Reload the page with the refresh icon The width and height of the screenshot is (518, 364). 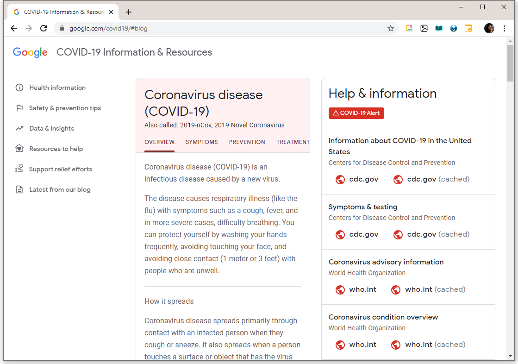(x=44, y=28)
